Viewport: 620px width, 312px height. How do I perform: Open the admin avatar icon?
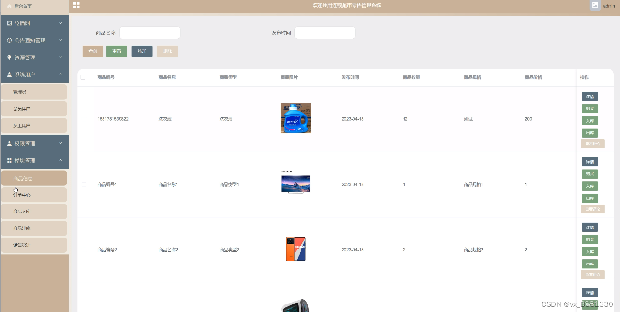click(595, 6)
